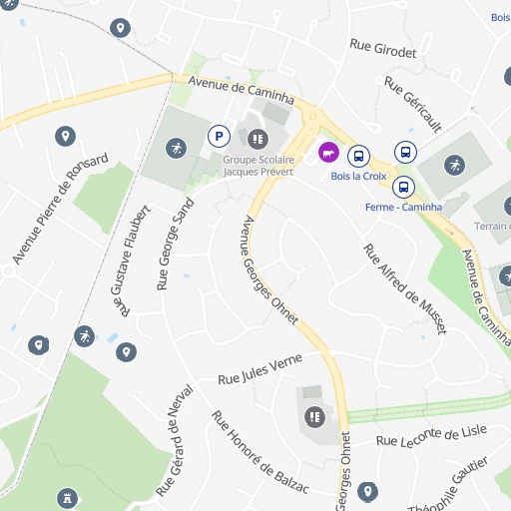Click the Bois la Croix stop label
Screen dimensions: 511x511
[358, 176]
